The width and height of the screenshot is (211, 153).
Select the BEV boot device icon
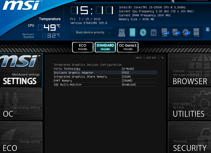(x=196, y=33)
